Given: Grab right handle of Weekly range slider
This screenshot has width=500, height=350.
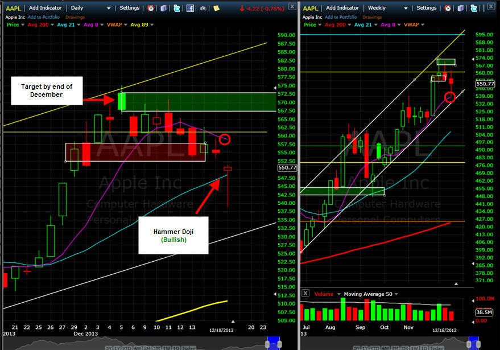Looking at the screenshot, I should click(478, 344).
